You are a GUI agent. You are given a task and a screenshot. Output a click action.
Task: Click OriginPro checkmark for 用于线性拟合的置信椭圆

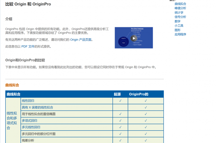[x=146, y=114]
